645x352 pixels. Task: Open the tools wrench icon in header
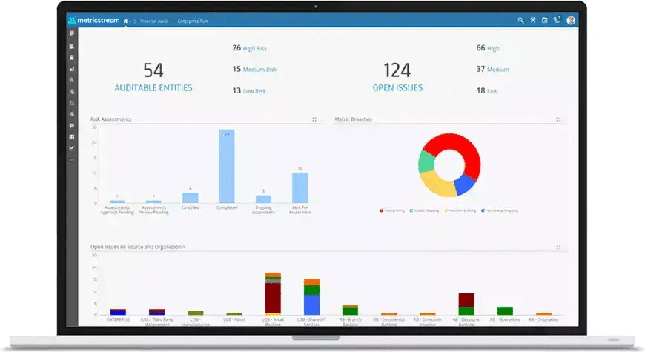tap(532, 21)
